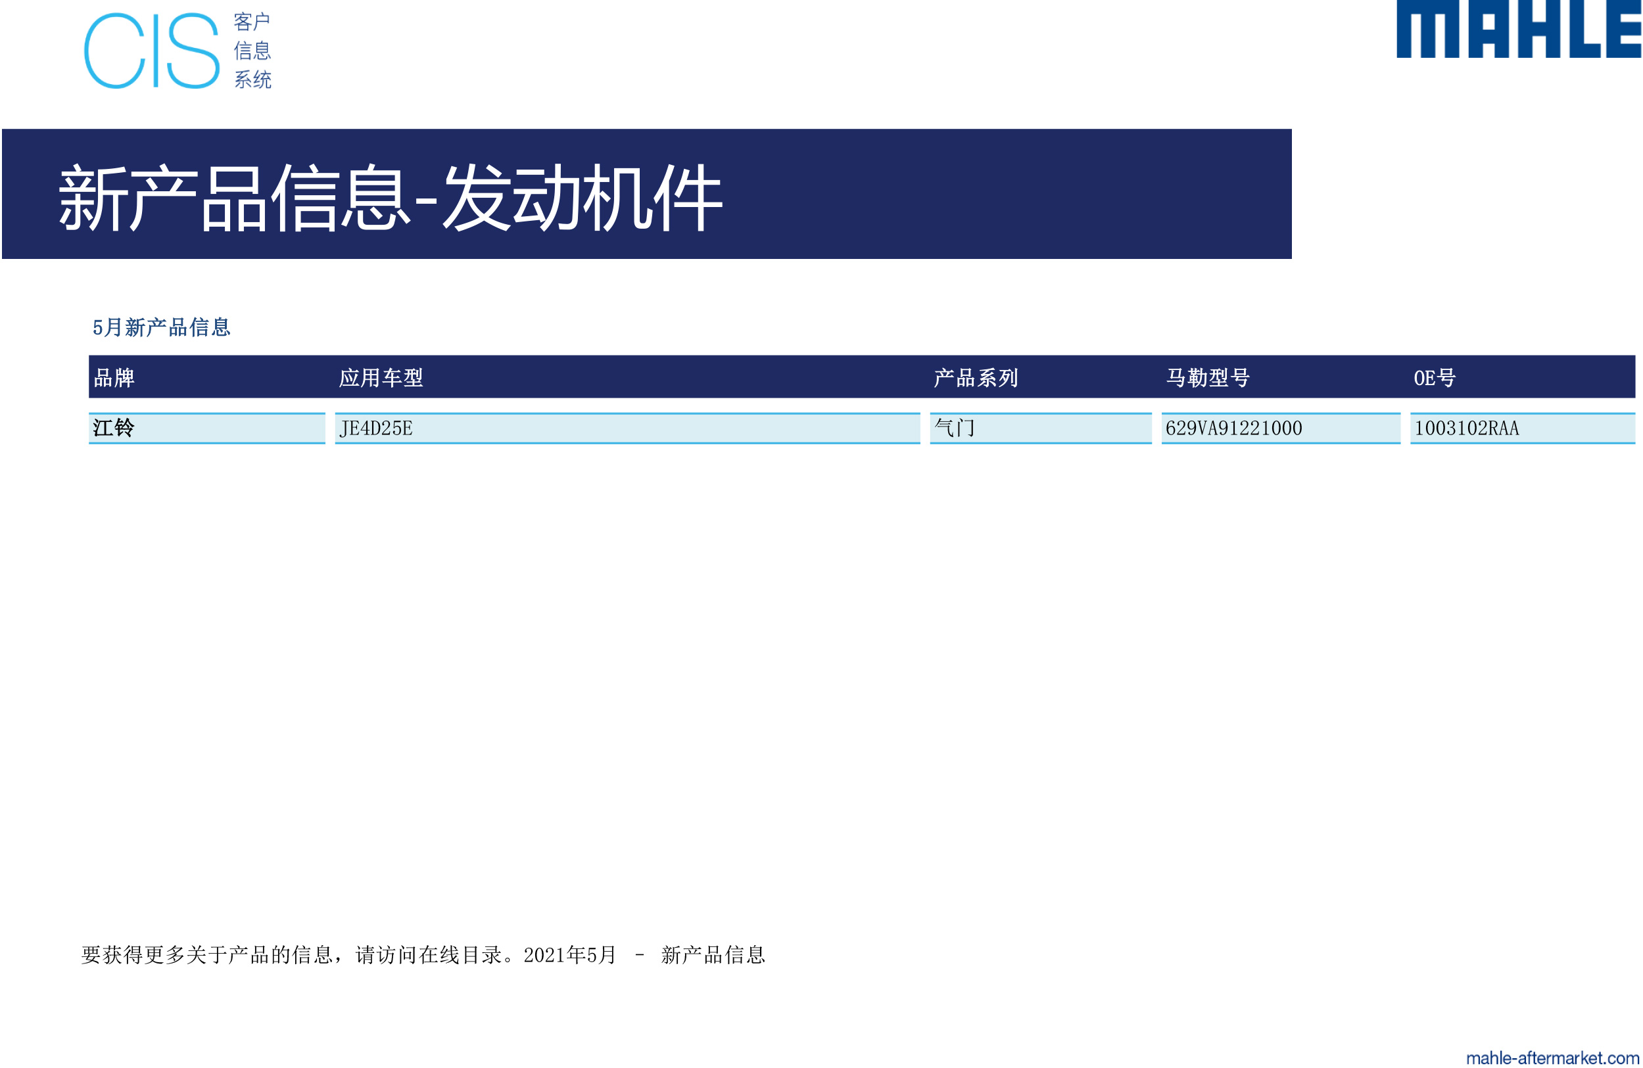This screenshot has height=1068, width=1643.
Task: Click the OE号 column header
Action: click(1434, 377)
